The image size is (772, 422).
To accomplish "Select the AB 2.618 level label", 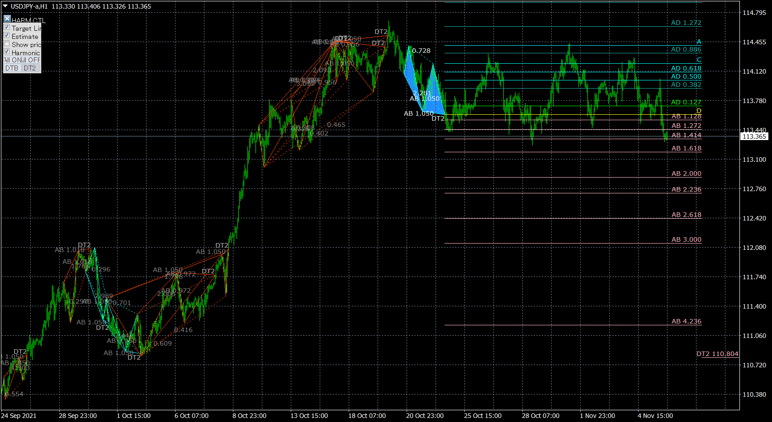I will tap(687, 215).
